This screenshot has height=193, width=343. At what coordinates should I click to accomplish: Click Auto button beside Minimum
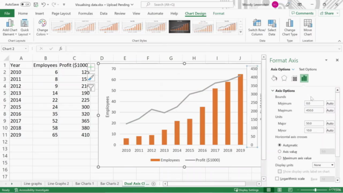coord(330,103)
